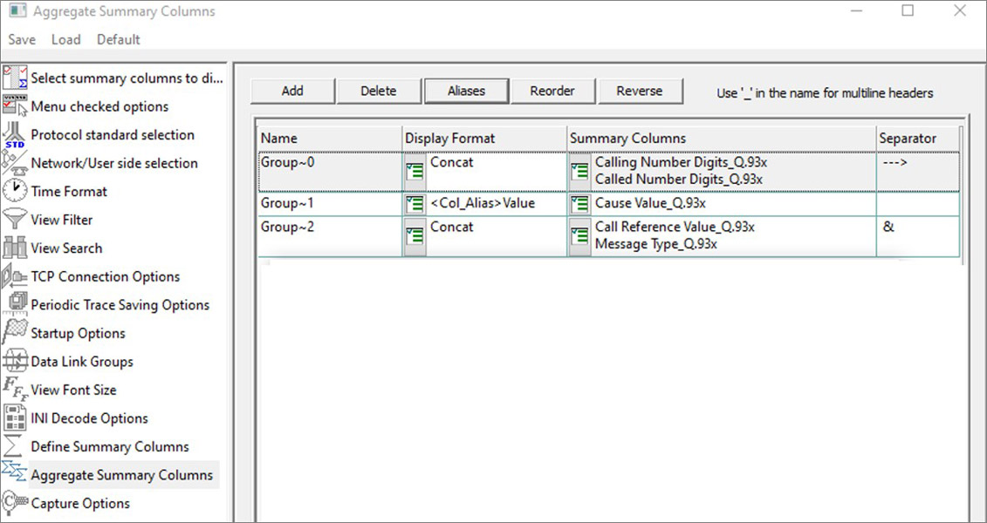The image size is (987, 523).
Task: Select Define Summary Columns entry
Action: coord(110,446)
